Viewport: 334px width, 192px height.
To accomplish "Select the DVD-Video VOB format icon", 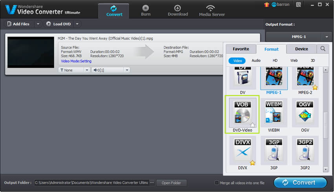I will coord(242,112).
